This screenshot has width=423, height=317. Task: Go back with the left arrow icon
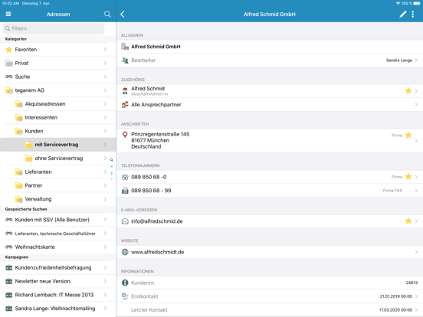[123, 14]
